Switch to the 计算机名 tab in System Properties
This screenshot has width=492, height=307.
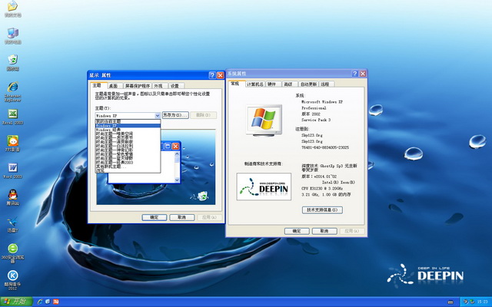(254, 84)
